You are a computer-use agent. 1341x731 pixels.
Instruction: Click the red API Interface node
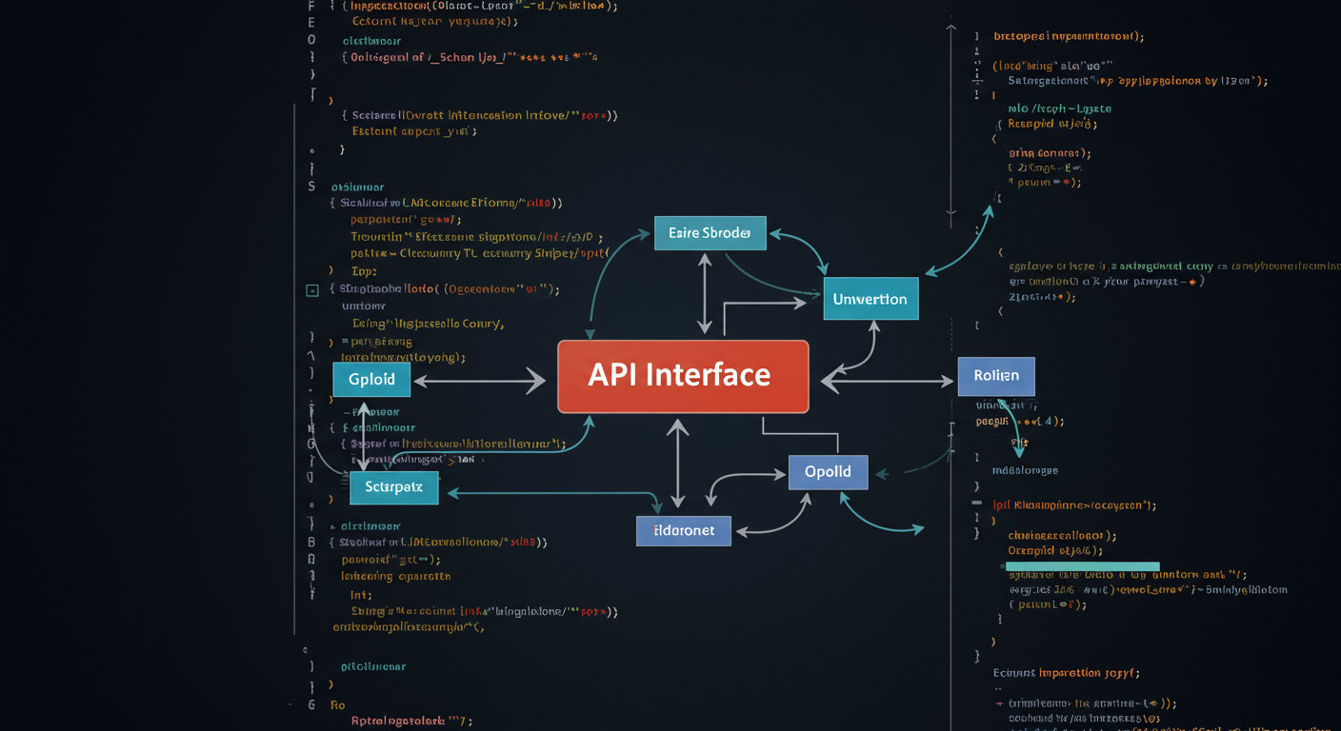[682, 376]
